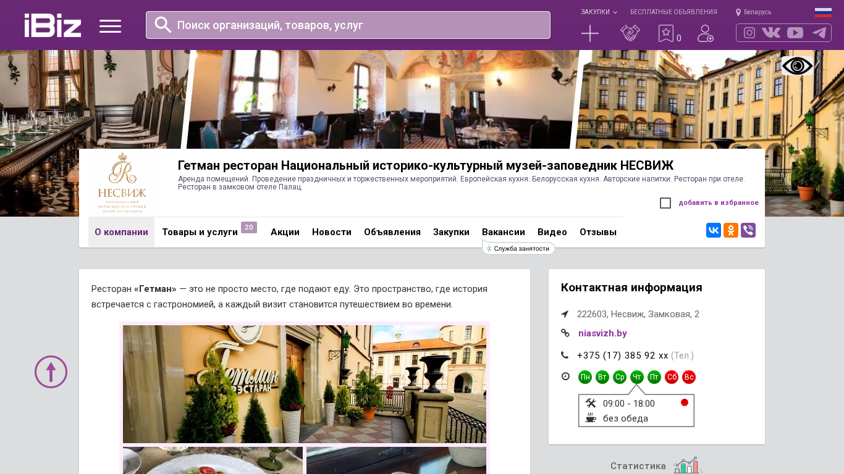Click the website link chain icon
Image resolution: width=844 pixels, height=474 pixels.
(x=565, y=333)
